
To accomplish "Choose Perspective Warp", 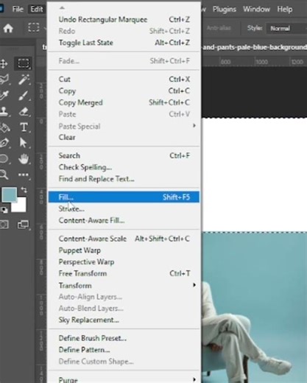I will pyautogui.click(x=124, y=261).
